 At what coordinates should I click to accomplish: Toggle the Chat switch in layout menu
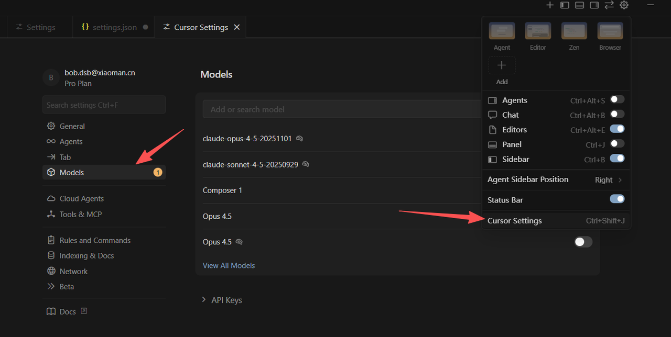pos(616,114)
